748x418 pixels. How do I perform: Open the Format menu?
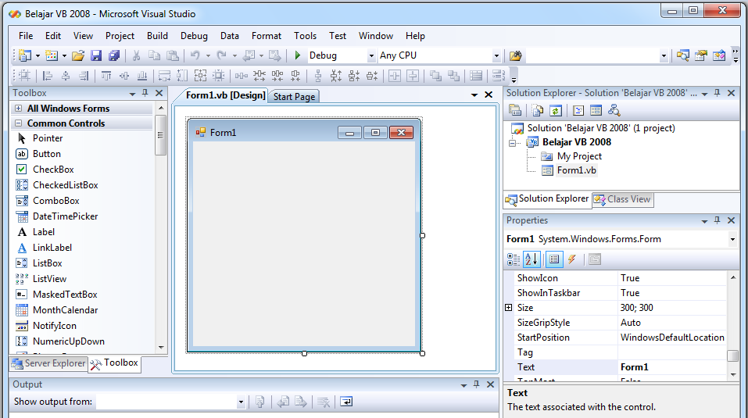(x=267, y=36)
